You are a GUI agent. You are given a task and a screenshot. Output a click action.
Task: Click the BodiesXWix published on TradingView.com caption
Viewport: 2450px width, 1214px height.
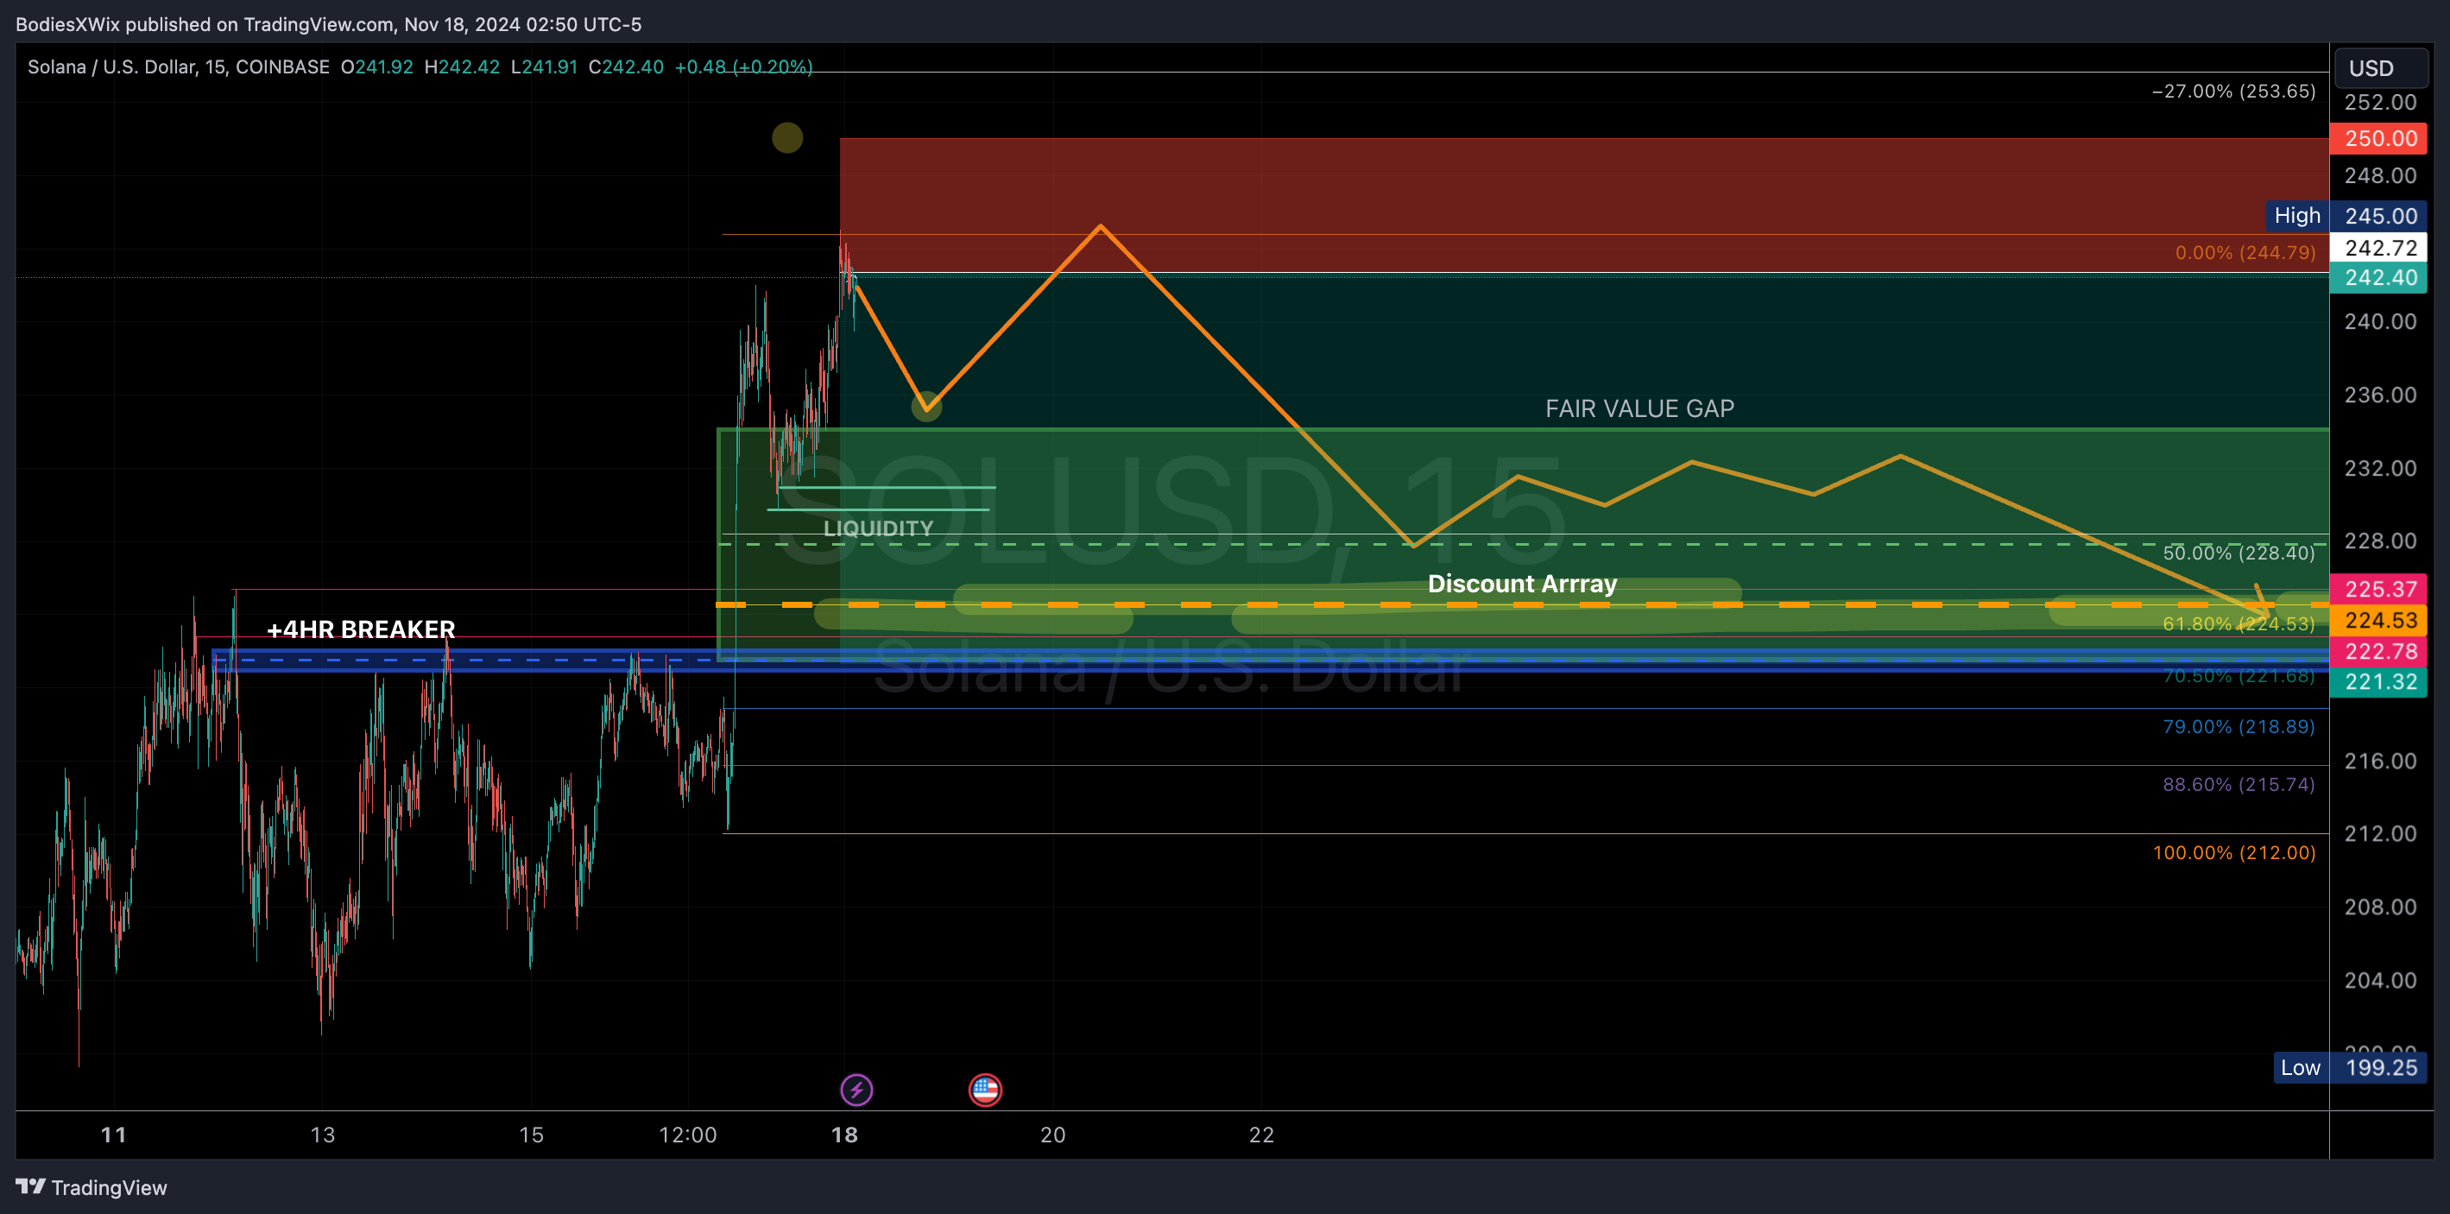click(328, 24)
